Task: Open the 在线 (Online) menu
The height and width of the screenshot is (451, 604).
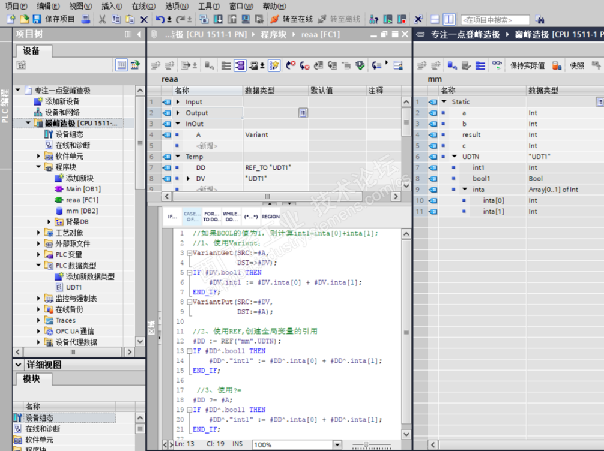Action: coord(143,6)
